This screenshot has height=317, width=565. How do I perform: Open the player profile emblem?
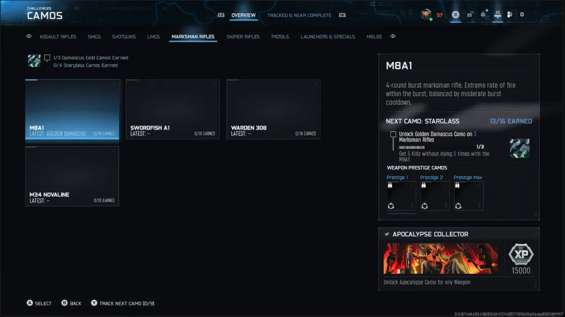click(426, 15)
